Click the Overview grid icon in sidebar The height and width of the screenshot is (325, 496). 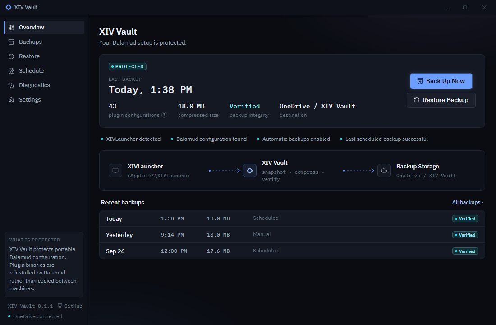click(11, 28)
